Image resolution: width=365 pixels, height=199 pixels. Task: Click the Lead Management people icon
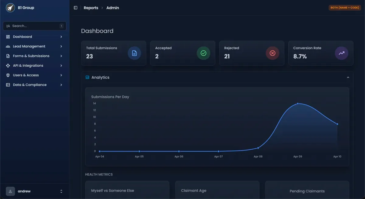point(8,46)
